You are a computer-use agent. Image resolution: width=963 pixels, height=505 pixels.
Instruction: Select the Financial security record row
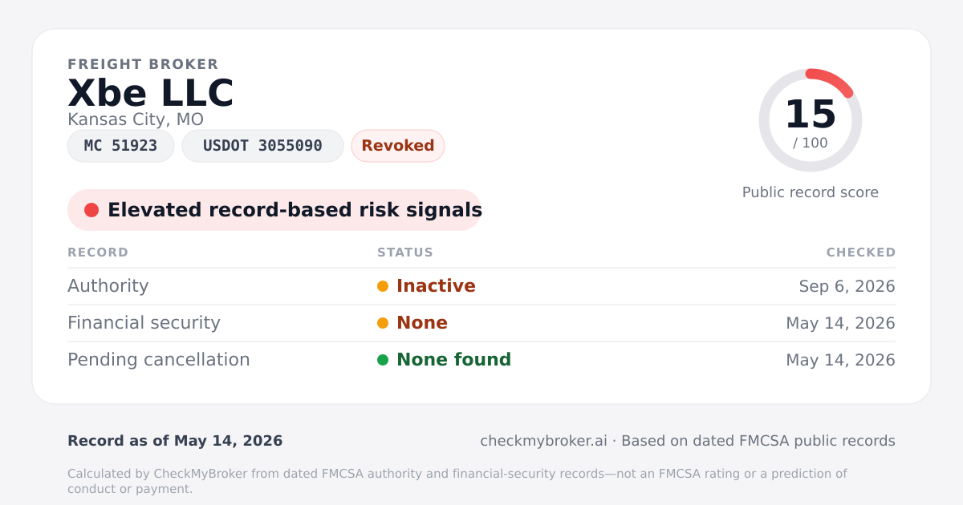click(x=481, y=323)
